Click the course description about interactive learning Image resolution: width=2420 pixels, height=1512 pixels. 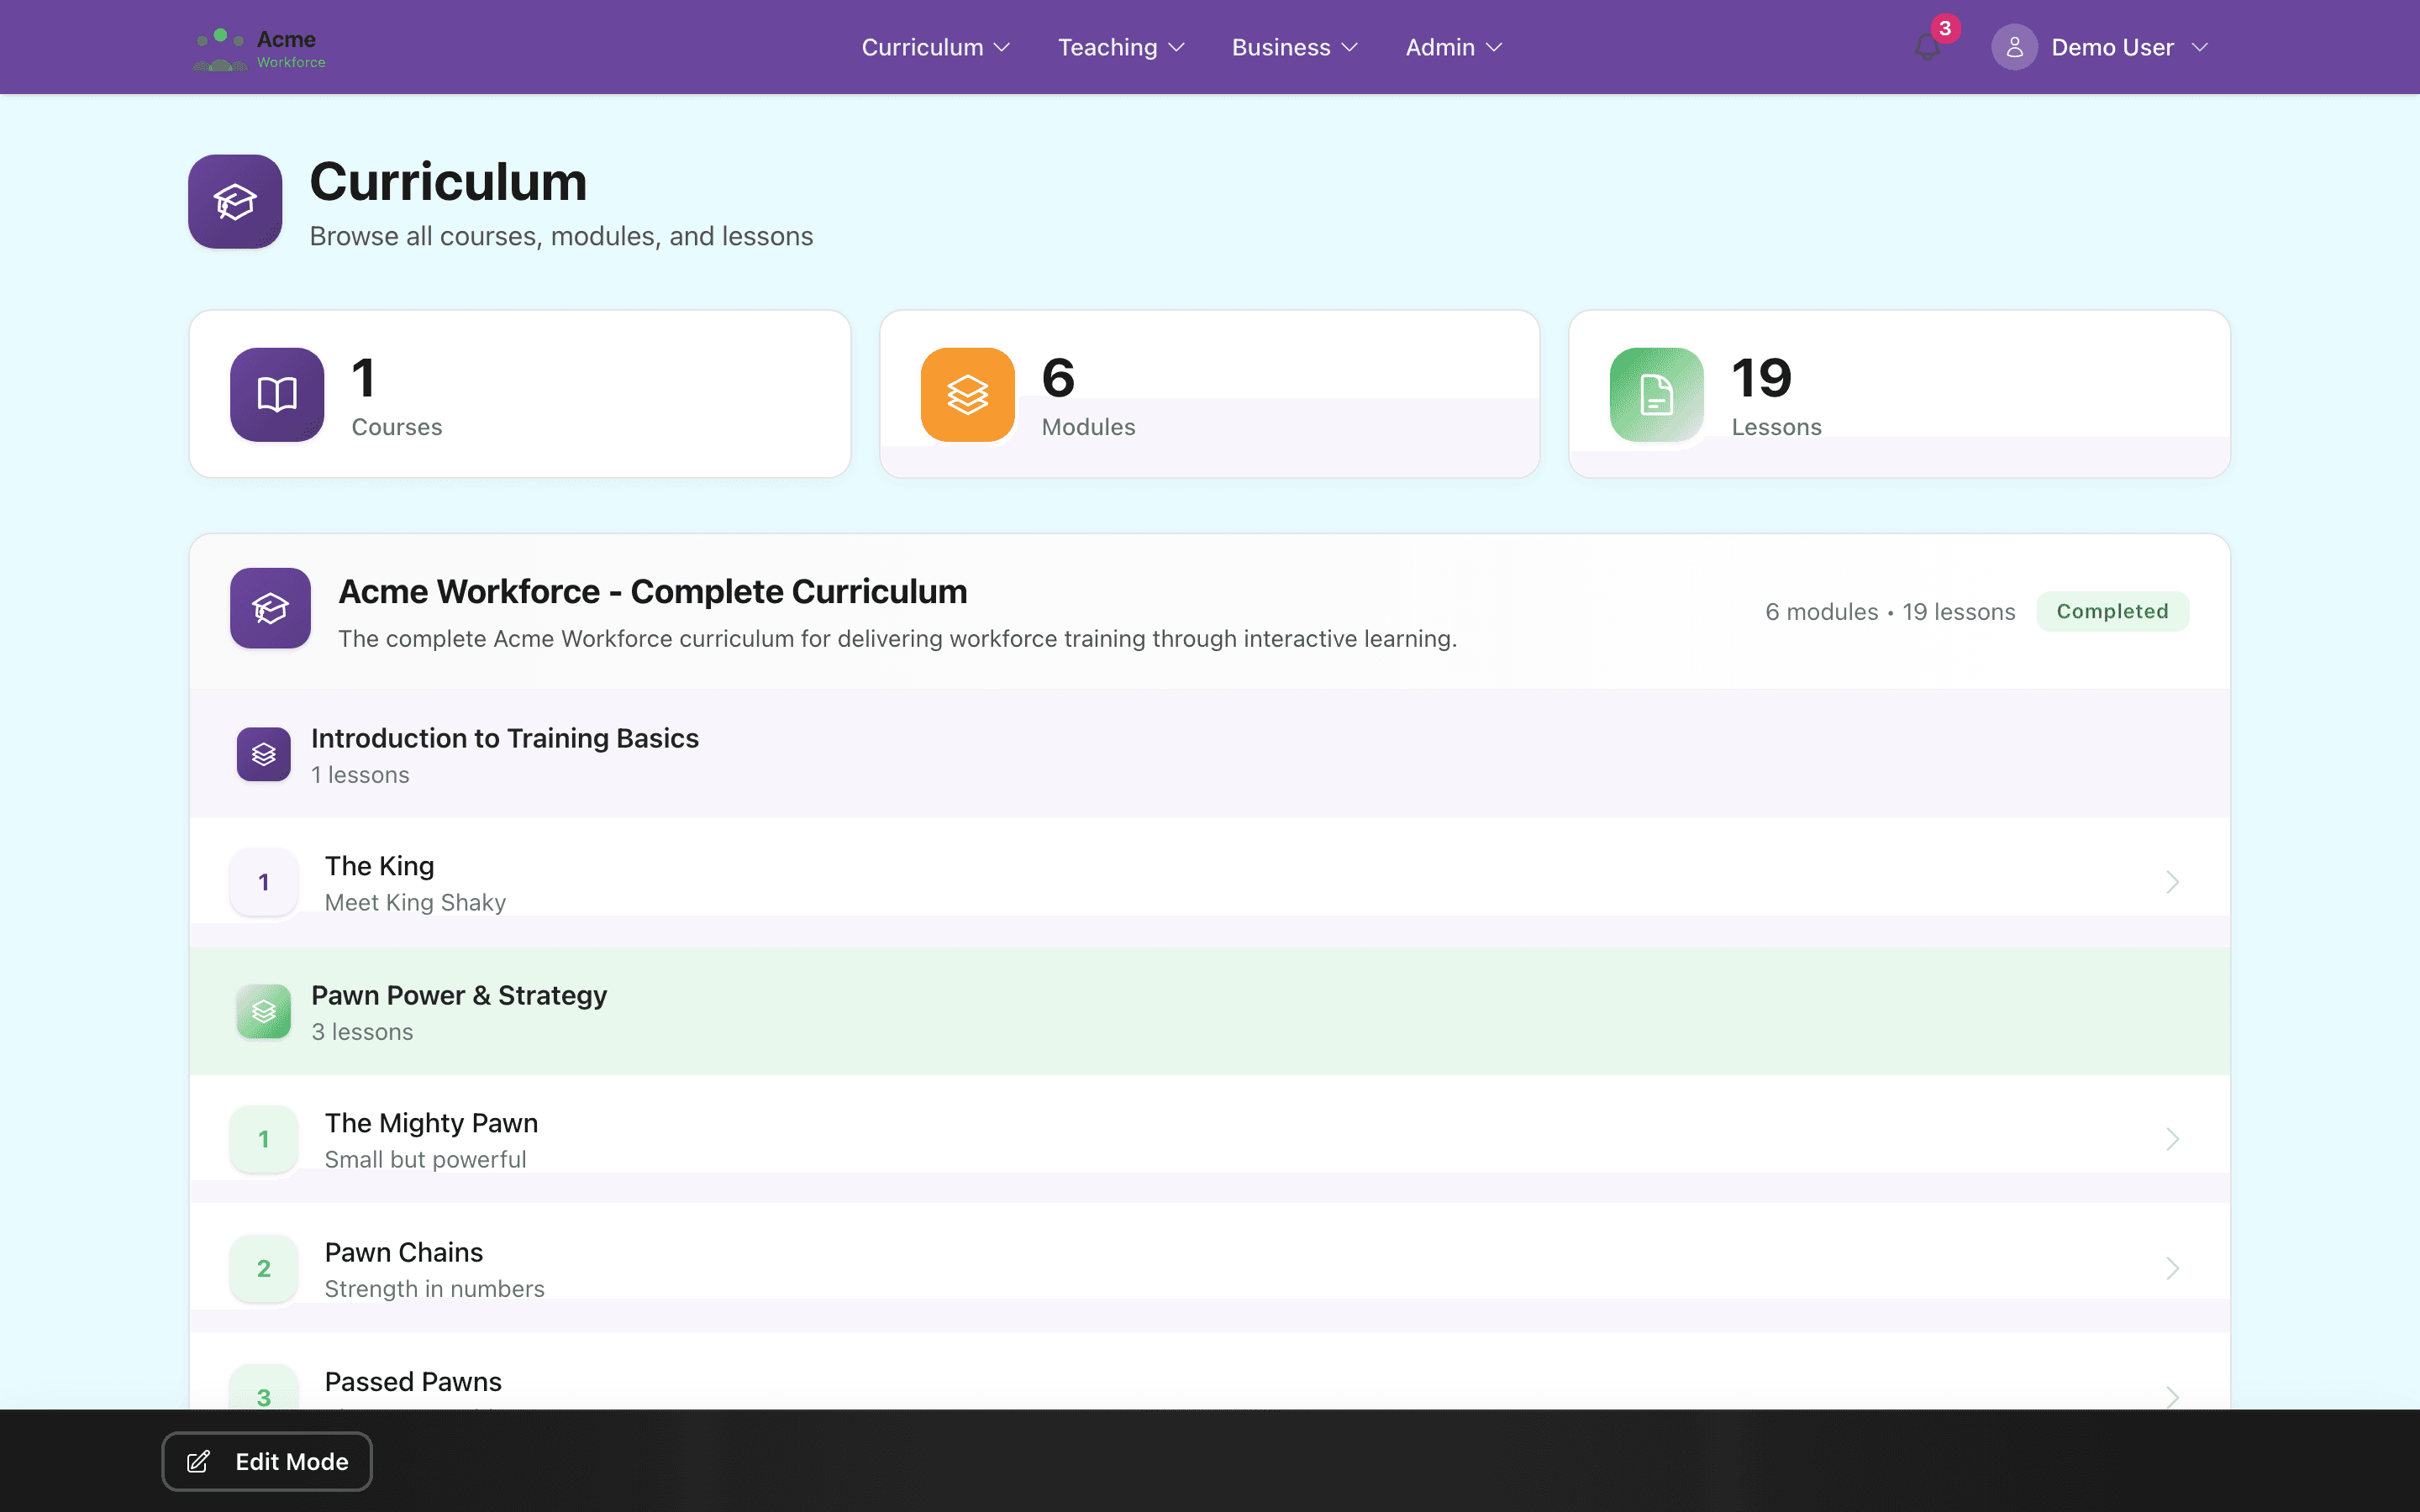coord(897,638)
